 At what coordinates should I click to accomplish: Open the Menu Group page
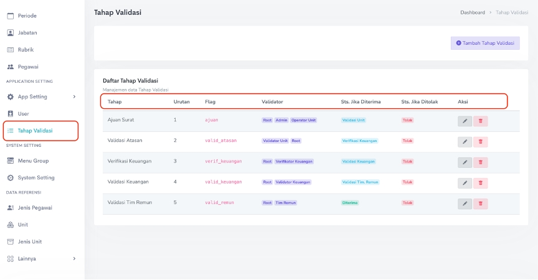(x=33, y=161)
